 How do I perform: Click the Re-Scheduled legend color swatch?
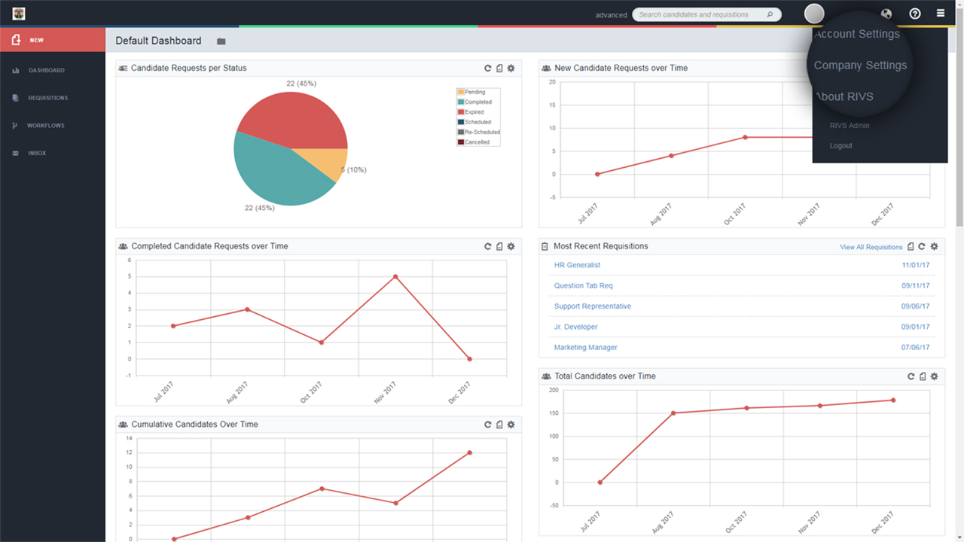(x=461, y=132)
